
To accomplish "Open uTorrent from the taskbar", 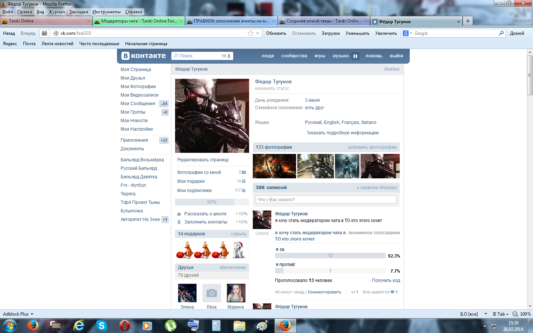I will tap(170, 326).
